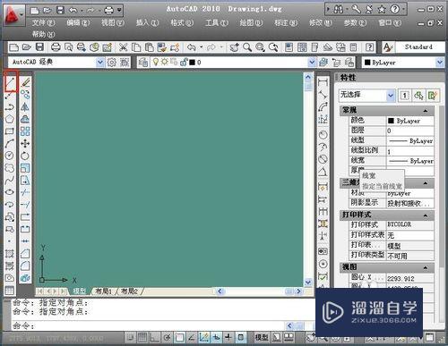Select the Spline tool
Screen dimensions: 448x346
[x=10, y=180]
